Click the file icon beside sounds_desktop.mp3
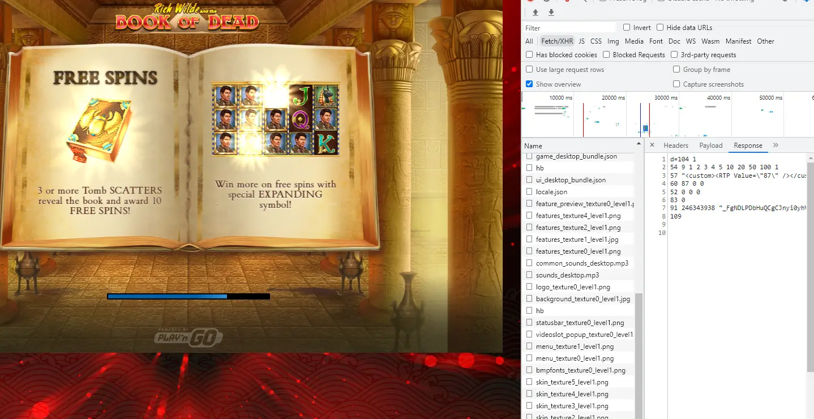Screen dimensions: 814x419 point(529,275)
